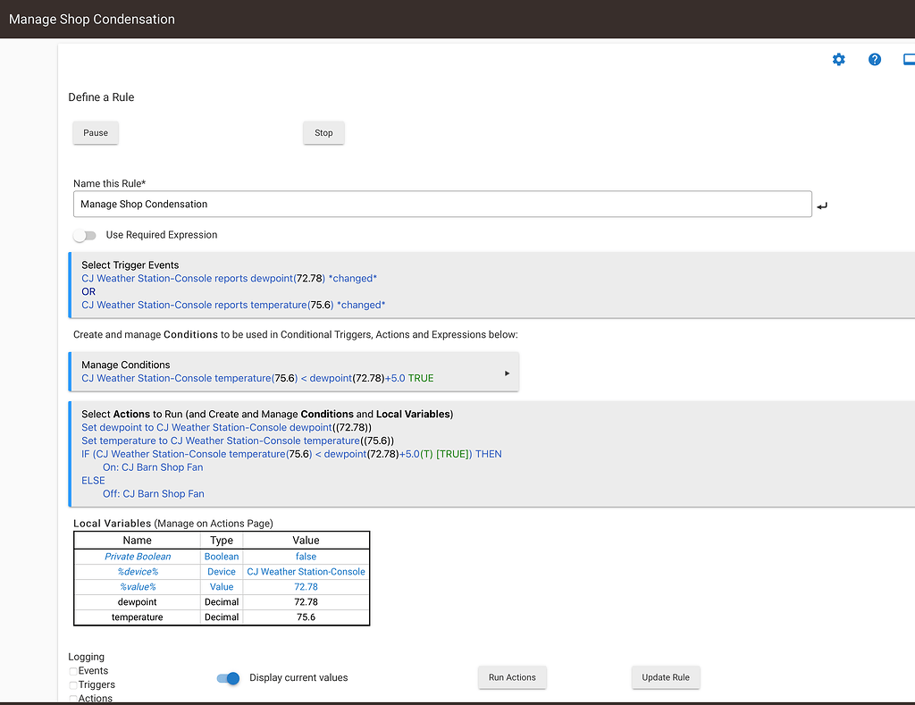
Task: Open the Select Actions to Run section
Action: (266, 415)
